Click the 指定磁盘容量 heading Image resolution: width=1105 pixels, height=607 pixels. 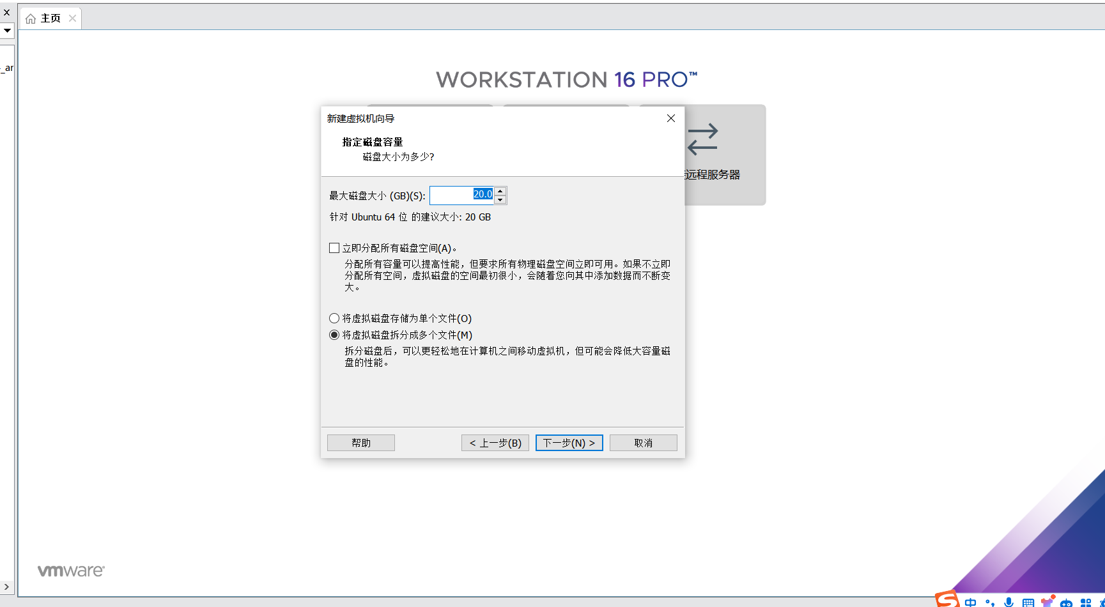click(373, 142)
